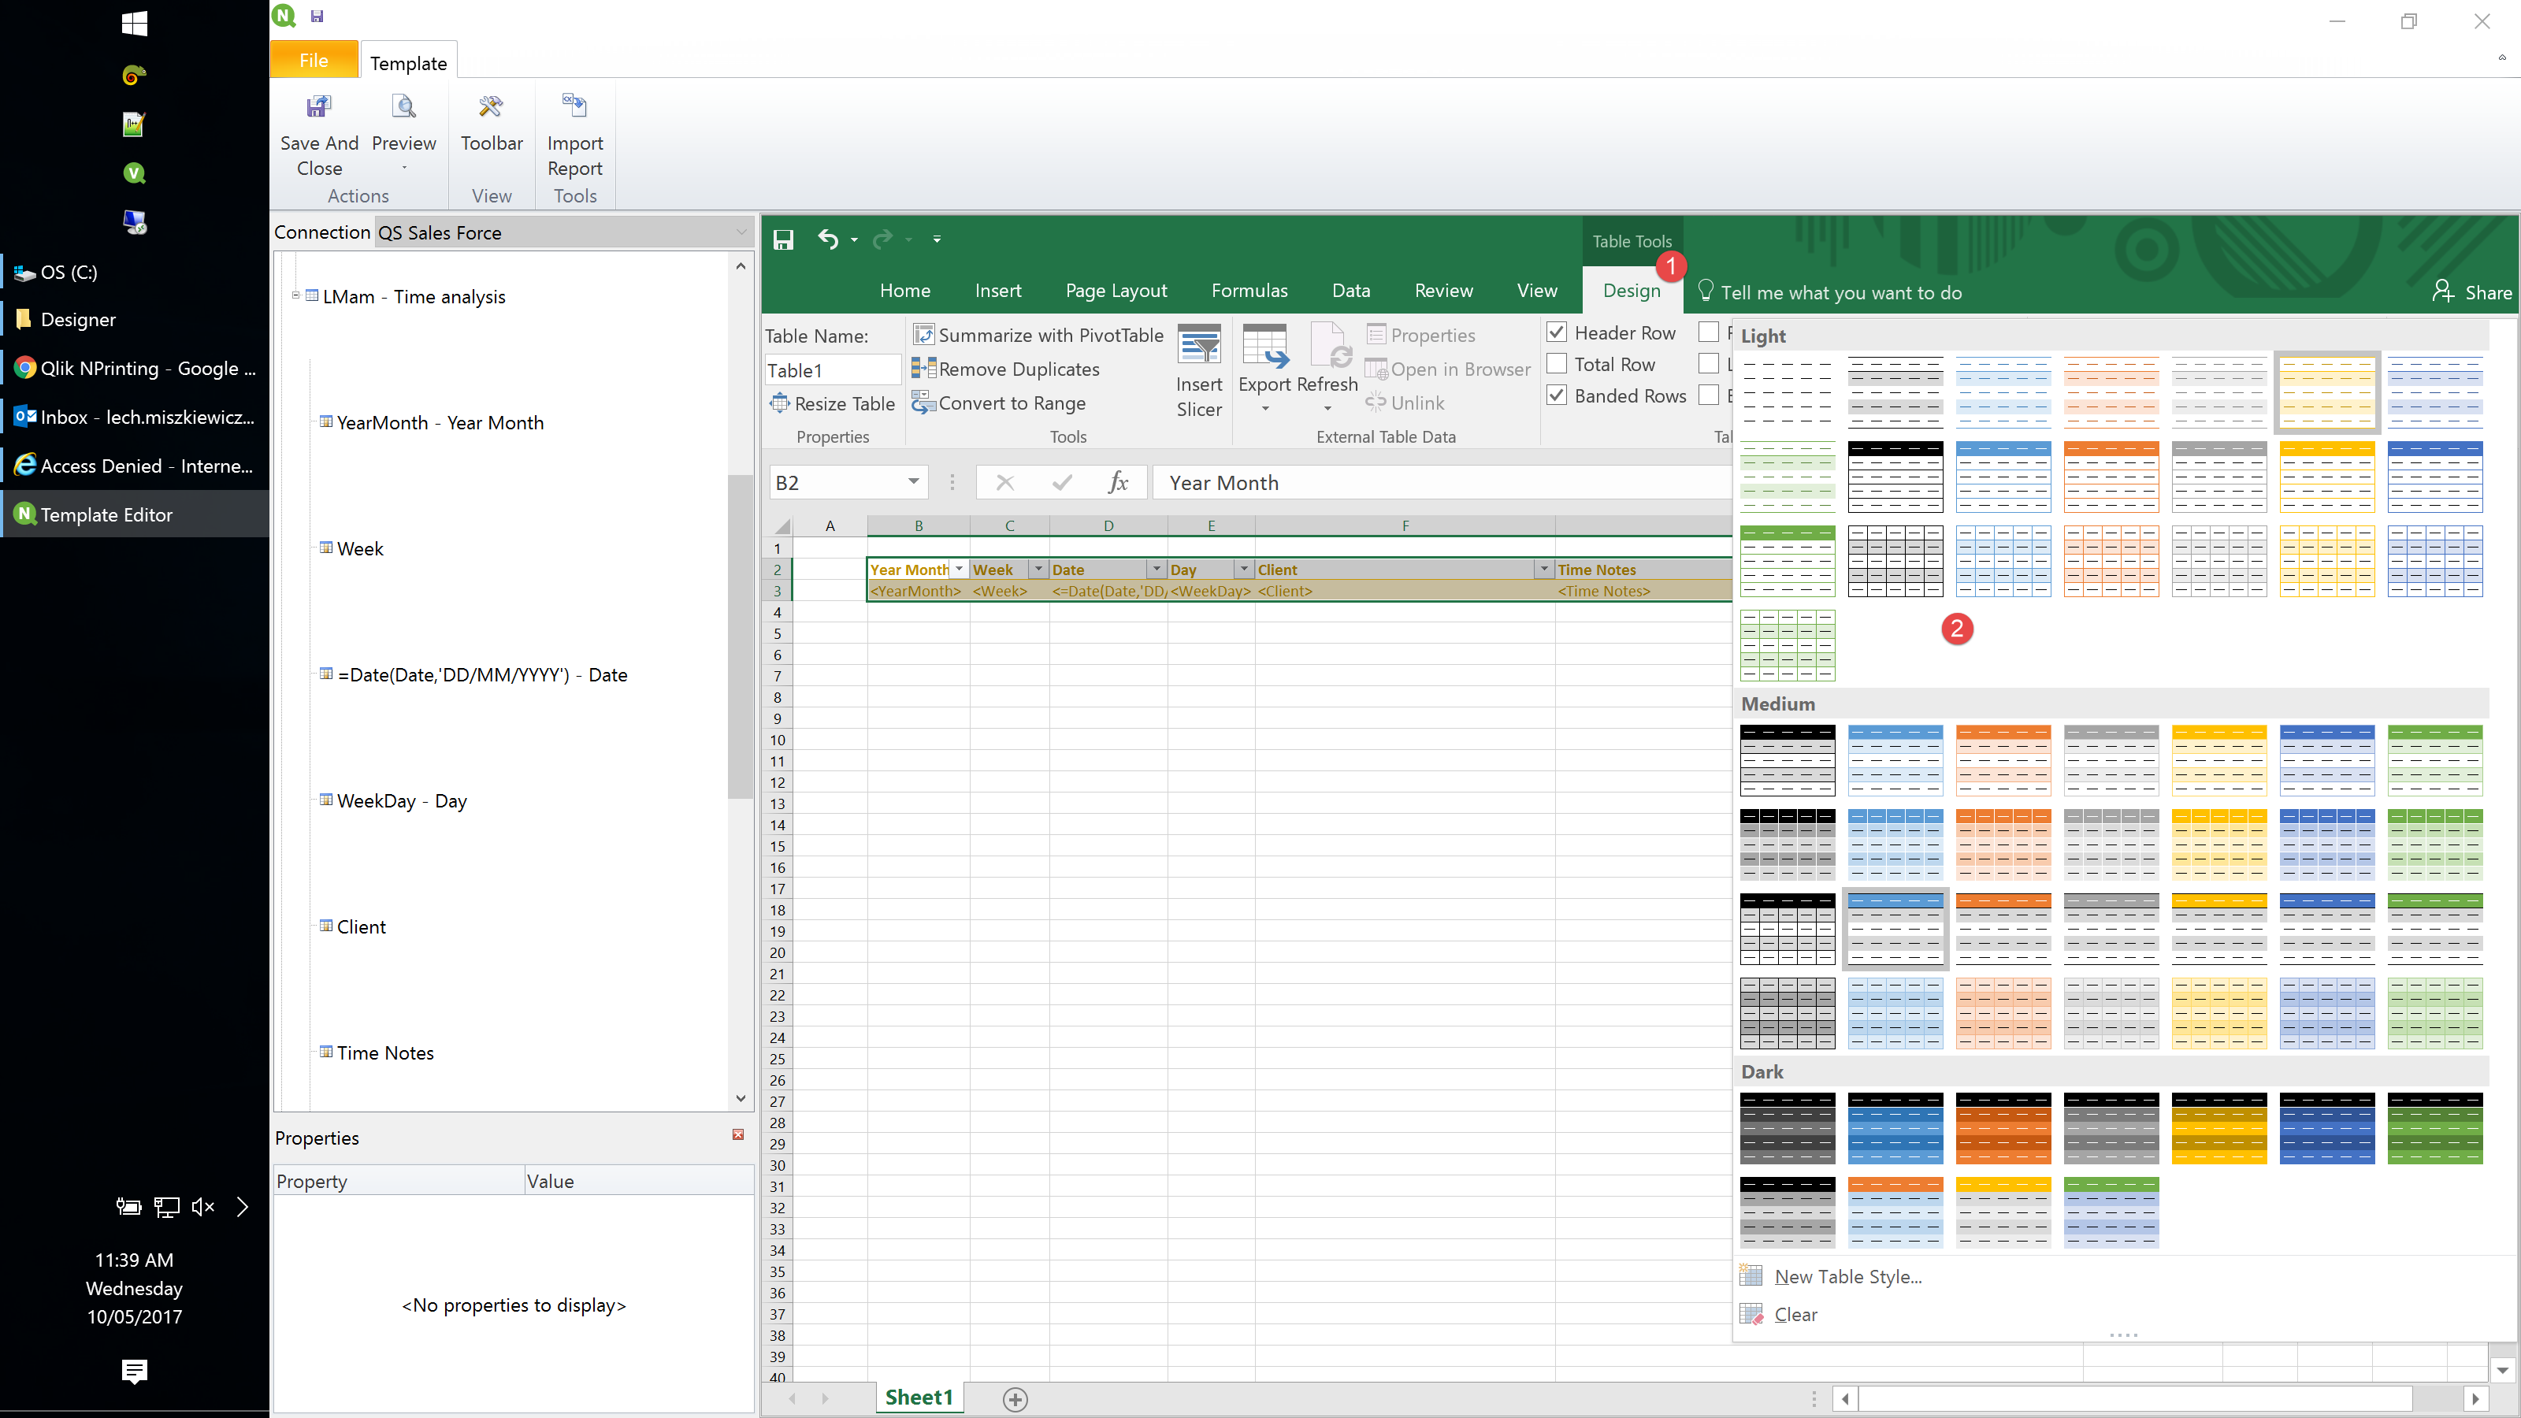Open the Undo history dropdown arrow
2521x1418 pixels.
[x=854, y=239]
